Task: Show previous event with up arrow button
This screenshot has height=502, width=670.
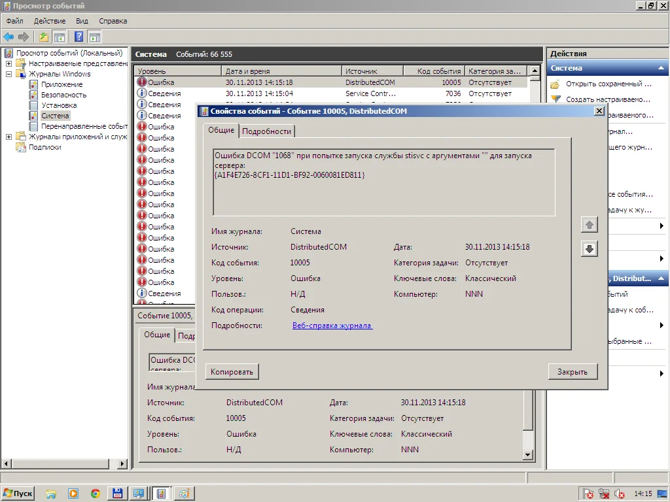Action: (590, 225)
